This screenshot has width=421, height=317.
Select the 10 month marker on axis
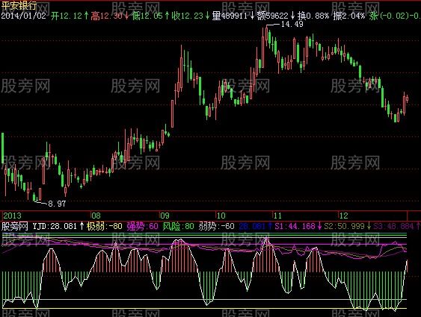(x=221, y=216)
